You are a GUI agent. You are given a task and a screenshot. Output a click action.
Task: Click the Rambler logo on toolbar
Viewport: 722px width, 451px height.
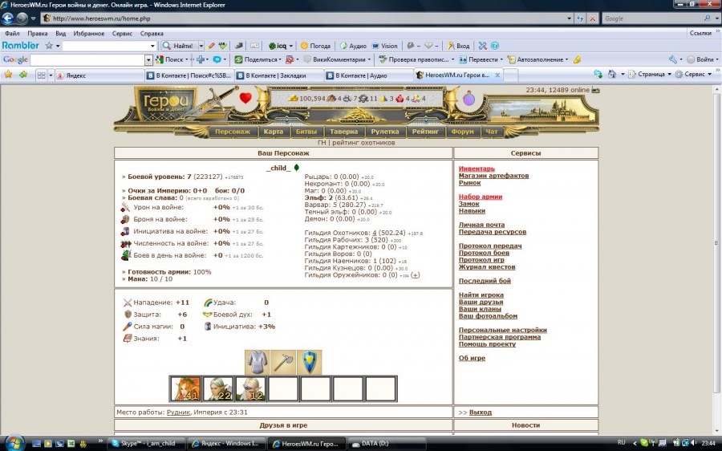point(21,46)
